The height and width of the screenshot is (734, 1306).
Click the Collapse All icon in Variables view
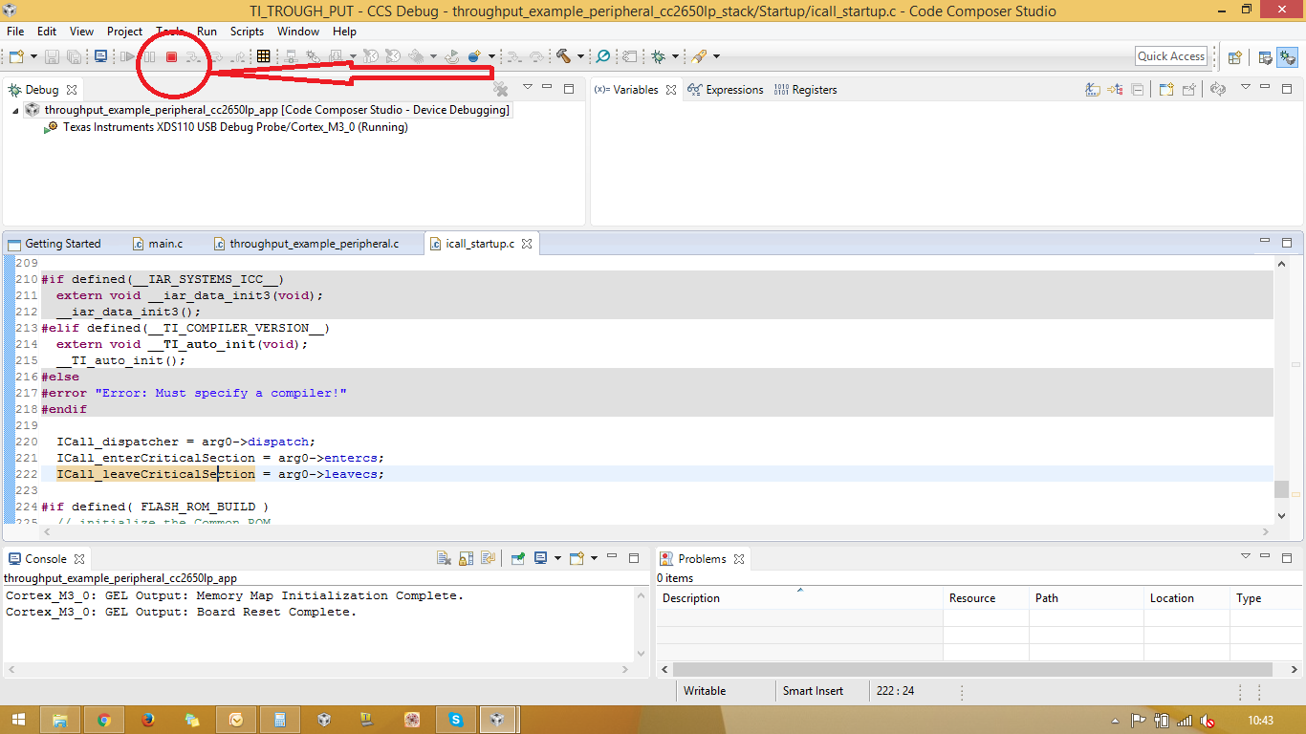pos(1138,90)
